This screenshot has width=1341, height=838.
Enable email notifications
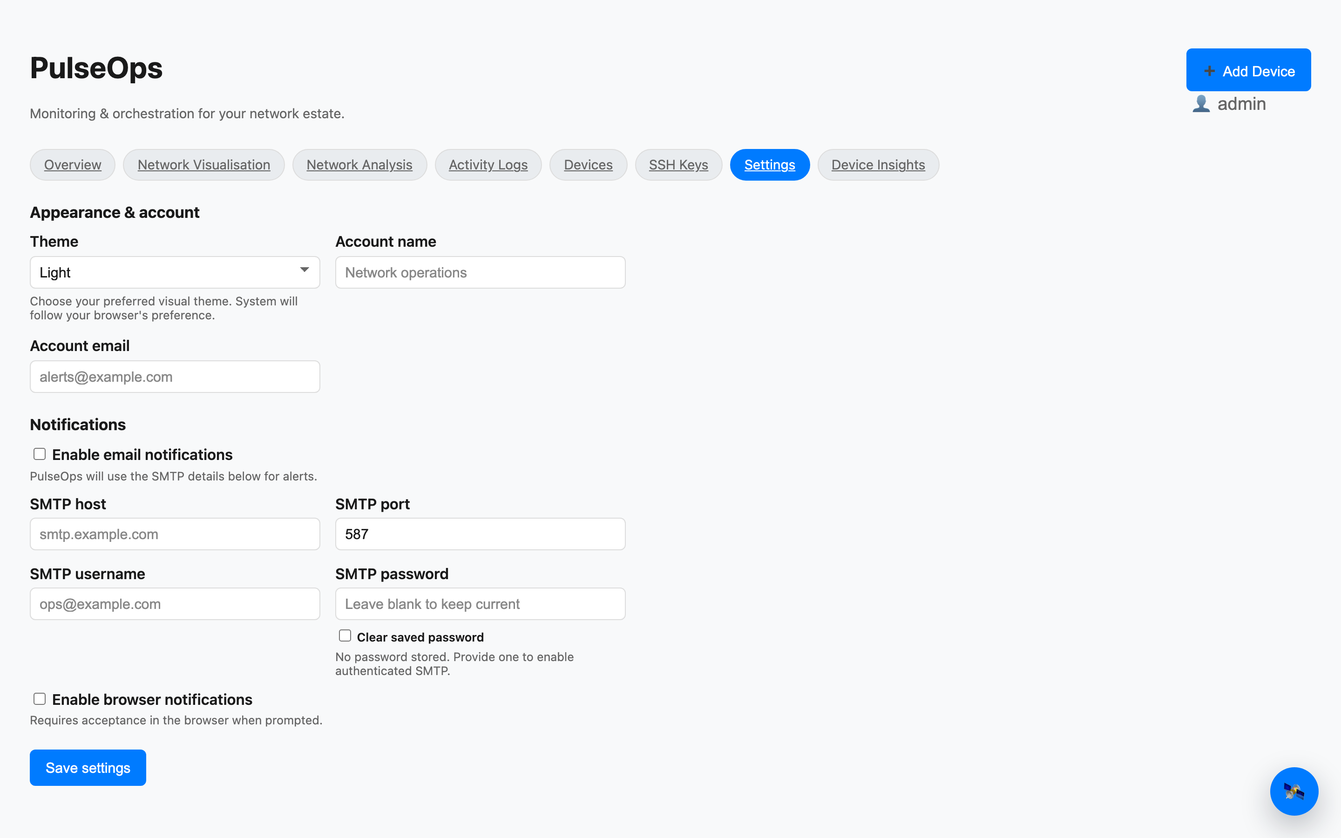39,453
